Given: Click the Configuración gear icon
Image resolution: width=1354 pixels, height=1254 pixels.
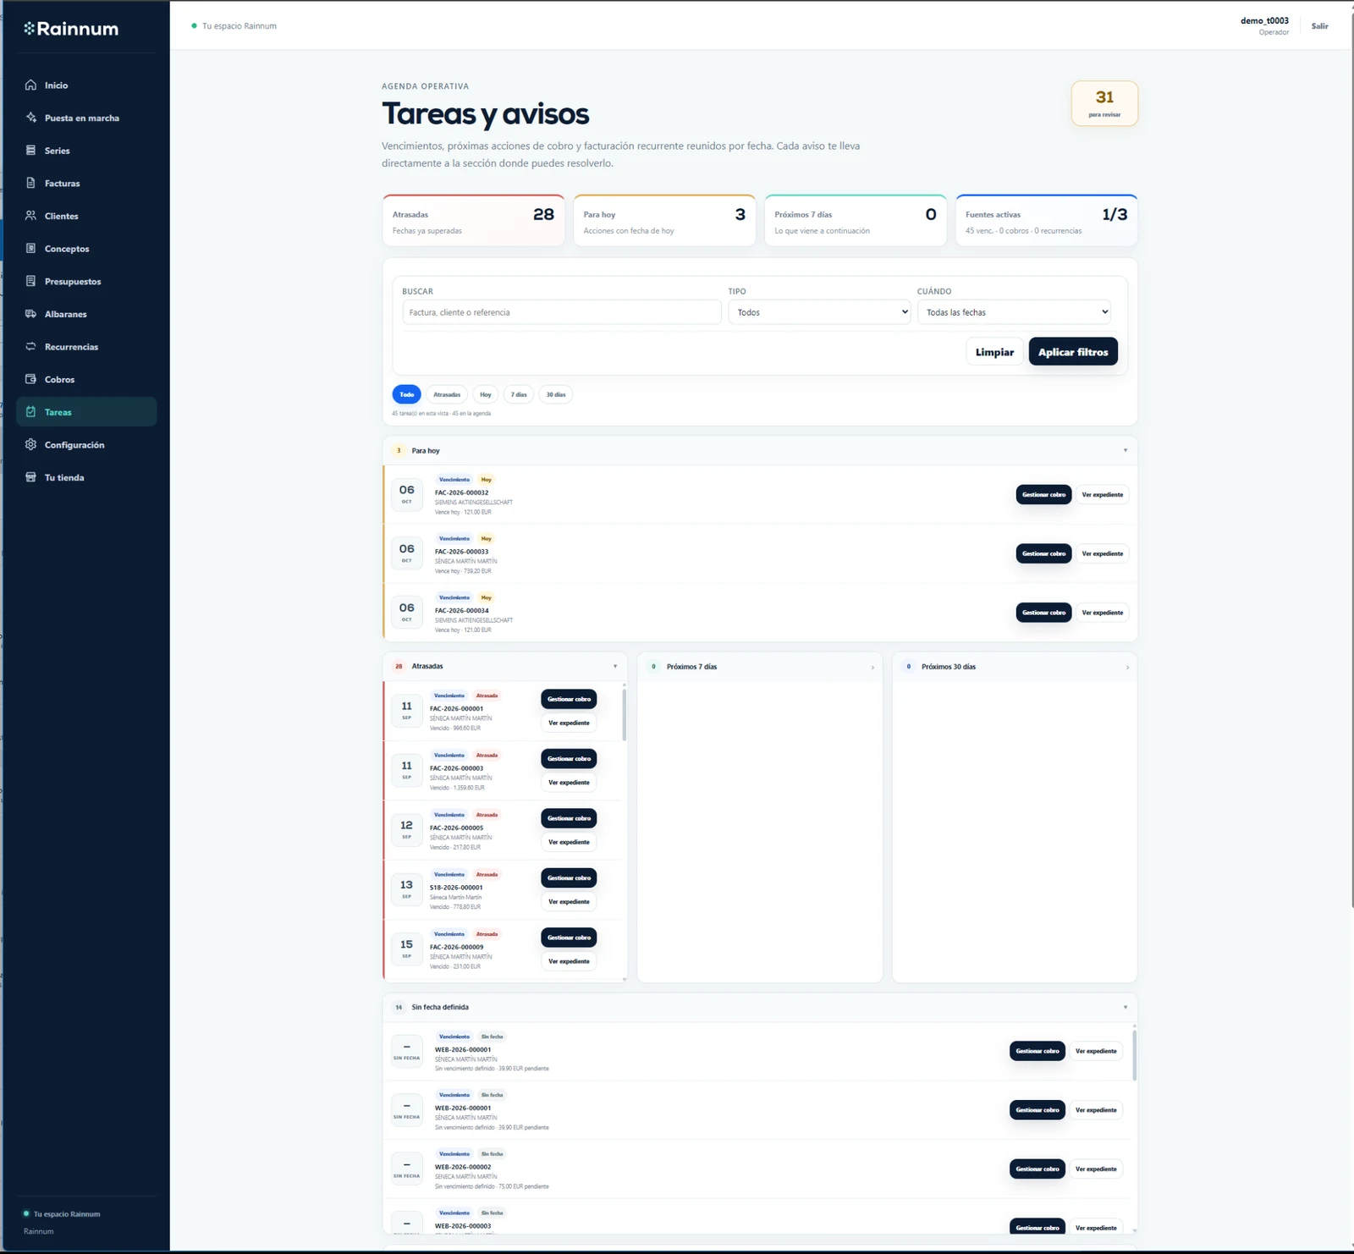Looking at the screenshot, I should pos(30,445).
